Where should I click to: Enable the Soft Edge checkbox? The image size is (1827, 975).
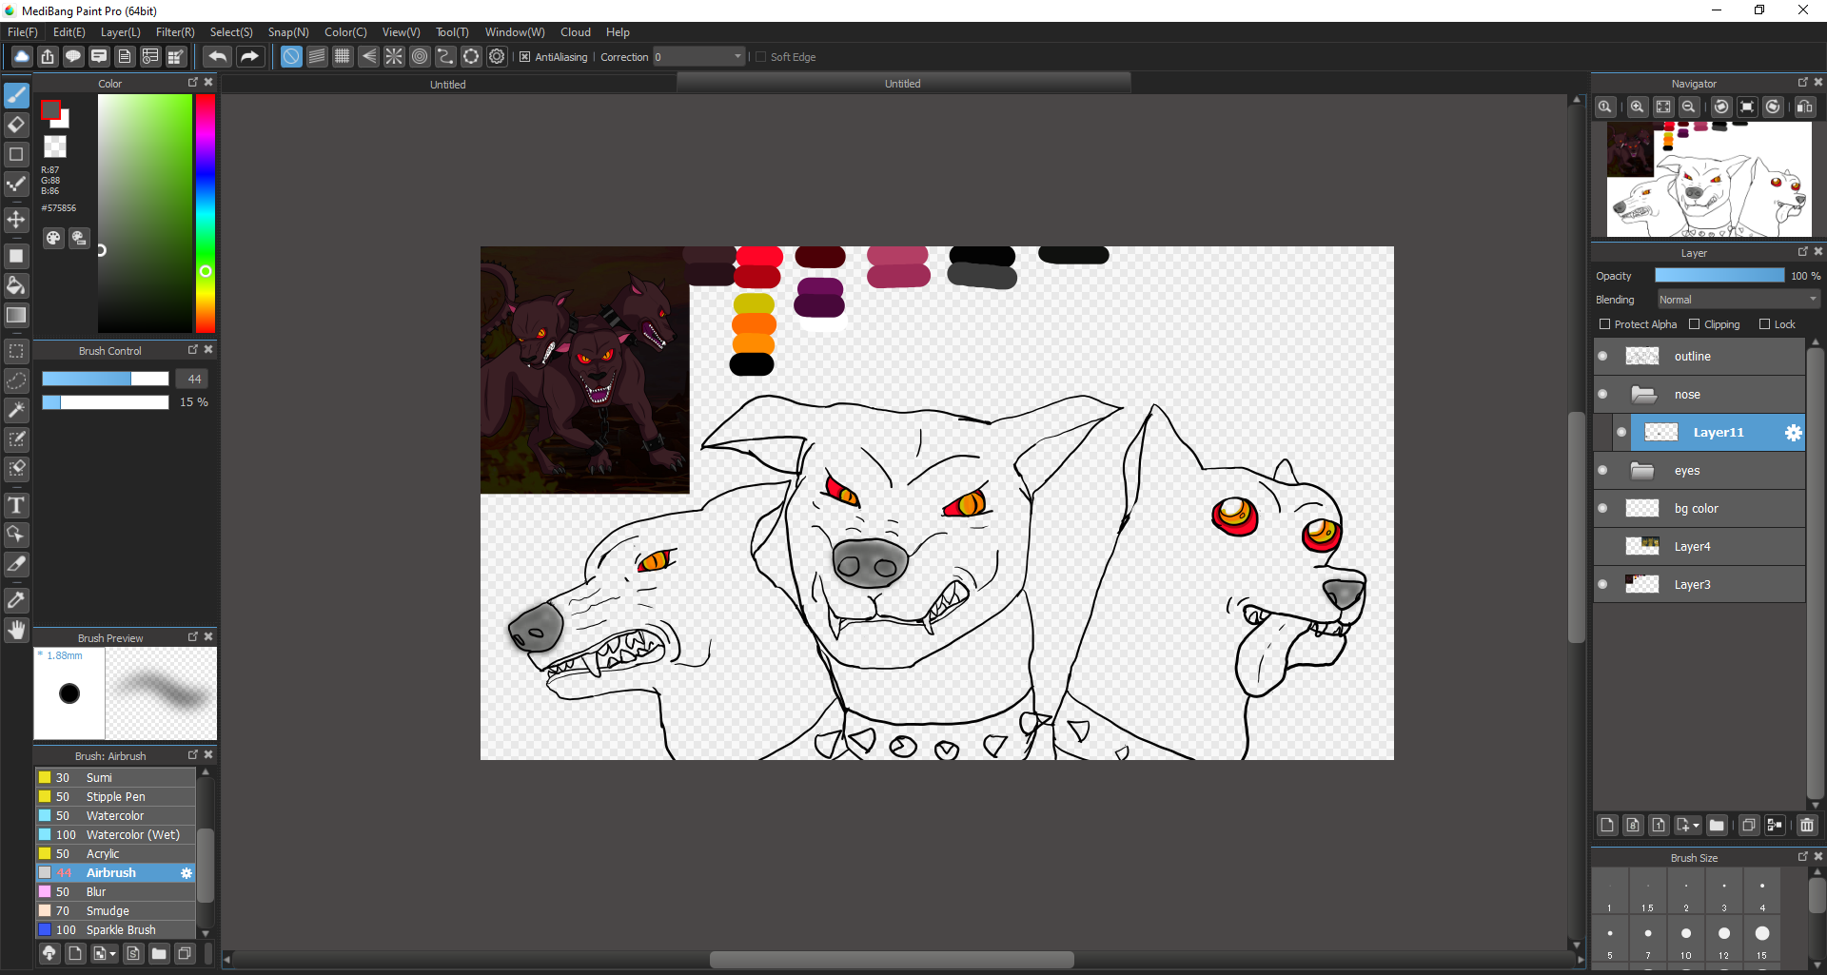coord(760,57)
